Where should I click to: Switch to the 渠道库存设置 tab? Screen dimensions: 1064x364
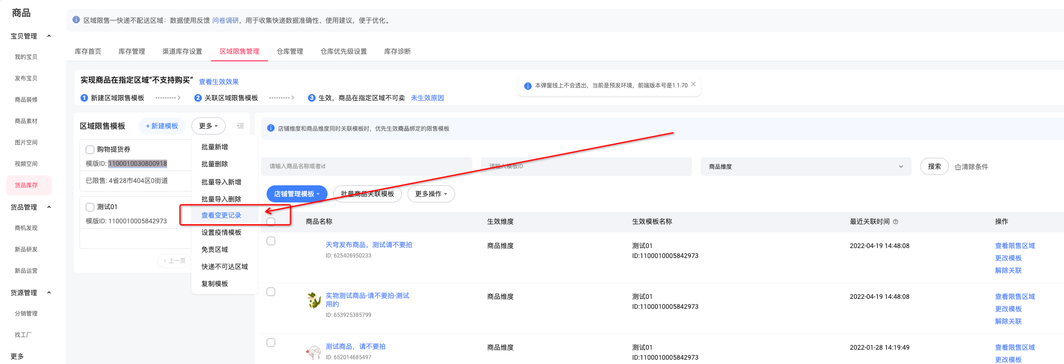[x=182, y=51]
